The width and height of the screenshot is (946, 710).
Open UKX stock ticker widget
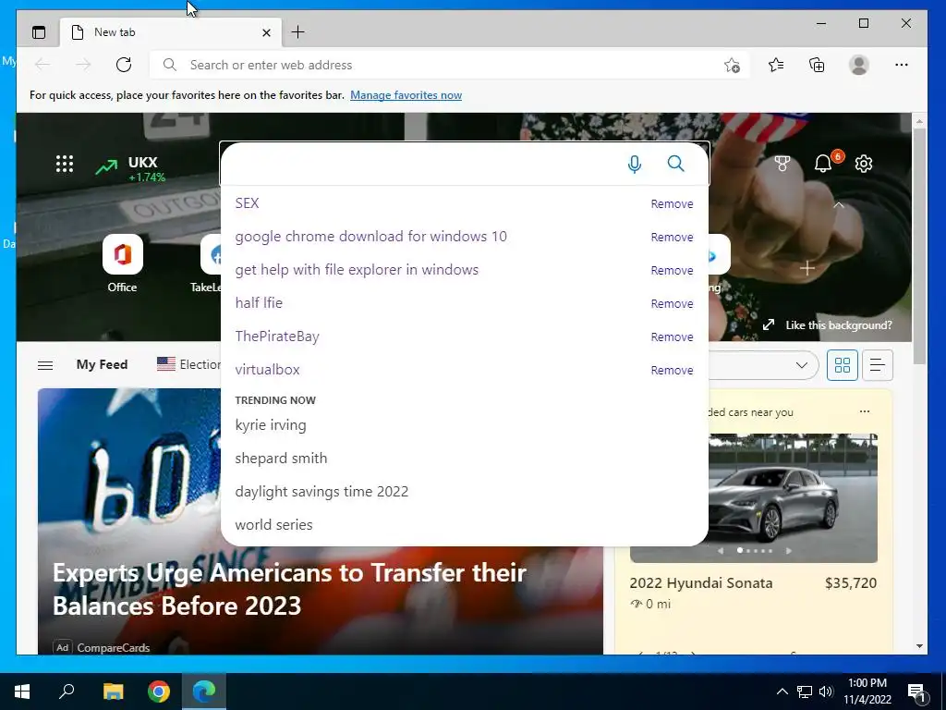coord(130,168)
